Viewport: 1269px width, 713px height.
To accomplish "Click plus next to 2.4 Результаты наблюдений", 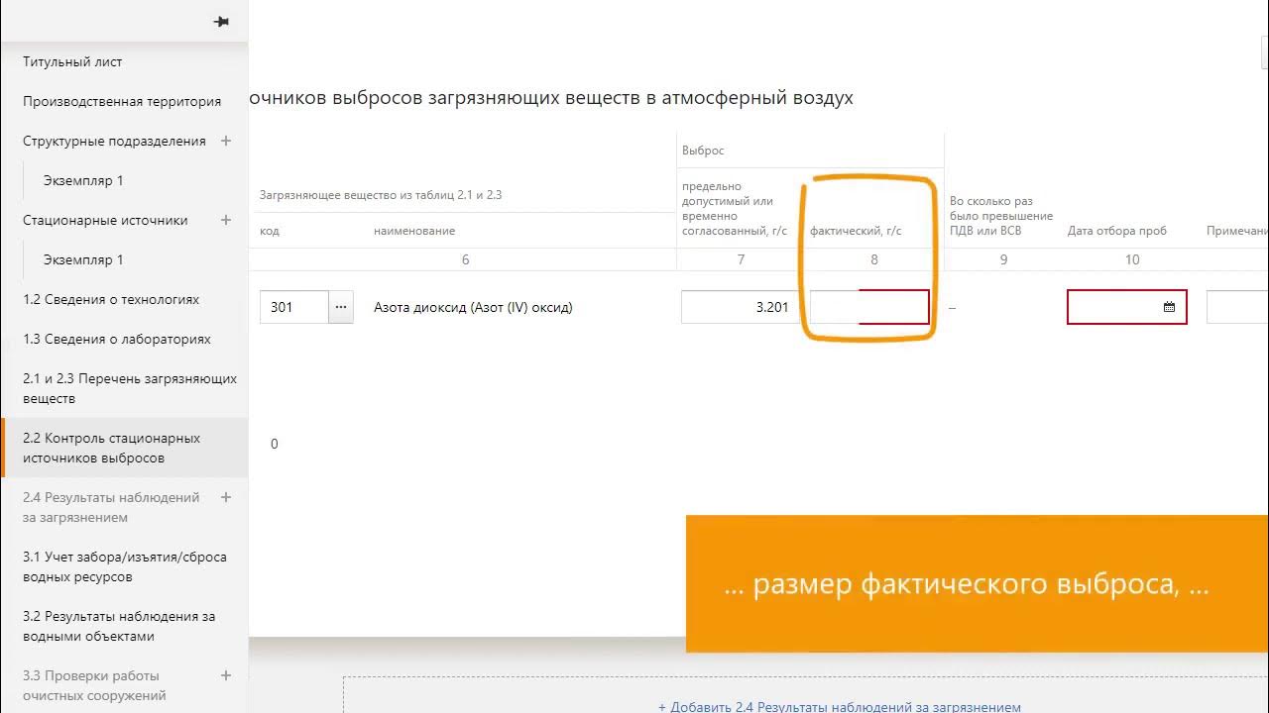I will 226,497.
